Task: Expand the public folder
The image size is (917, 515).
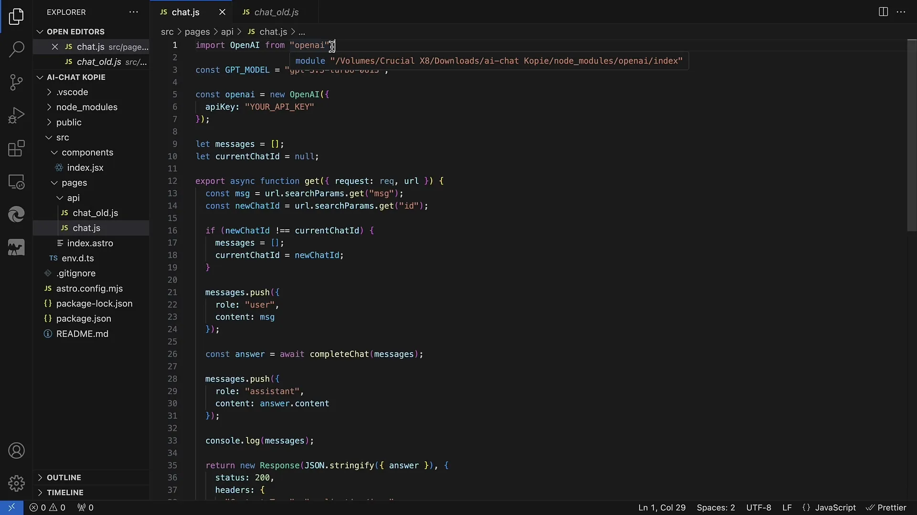Action: [91, 122]
